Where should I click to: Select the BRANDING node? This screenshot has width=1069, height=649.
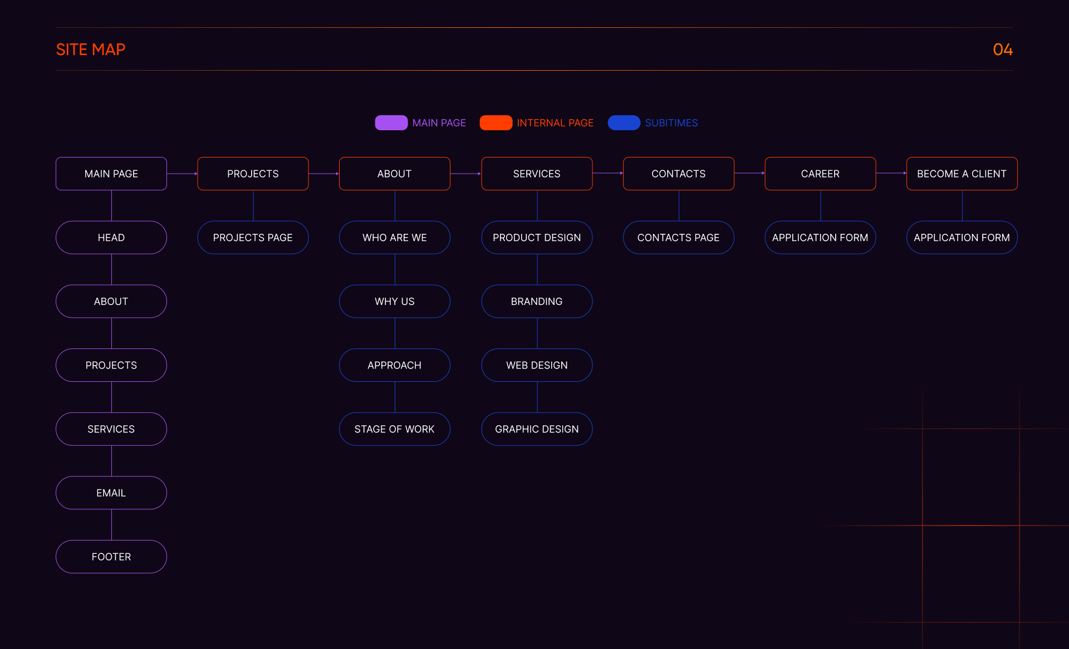(x=537, y=301)
